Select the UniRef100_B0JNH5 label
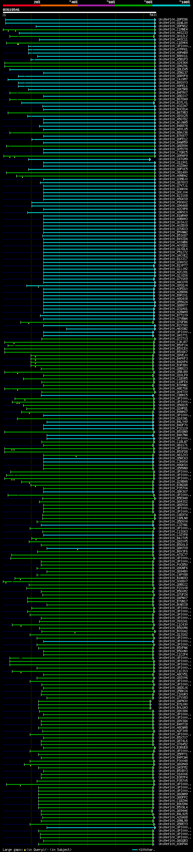This screenshot has height=852, width=193. (x=173, y=122)
